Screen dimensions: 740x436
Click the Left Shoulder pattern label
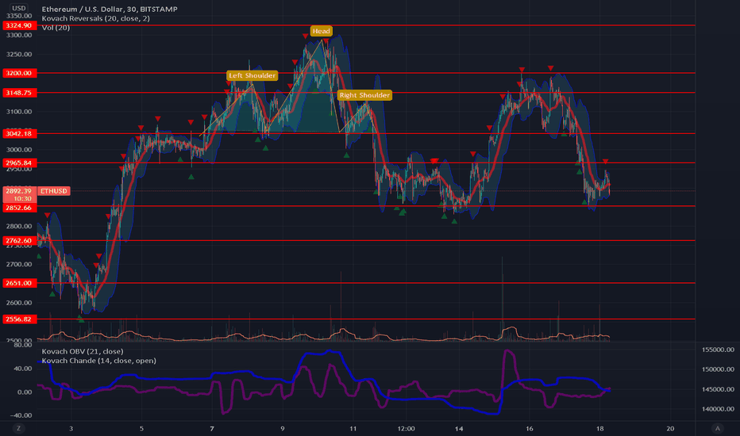(x=252, y=75)
